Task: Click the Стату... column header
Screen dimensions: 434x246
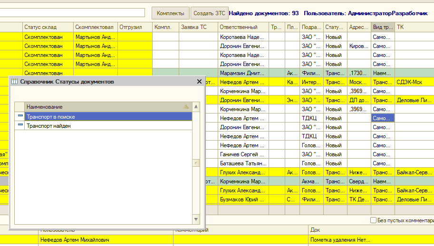Action: tap(335, 27)
